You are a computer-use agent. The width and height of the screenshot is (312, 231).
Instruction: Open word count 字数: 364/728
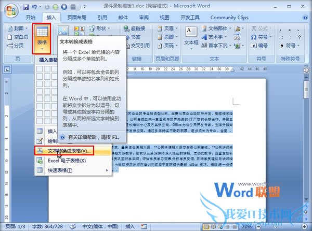coord(47,226)
